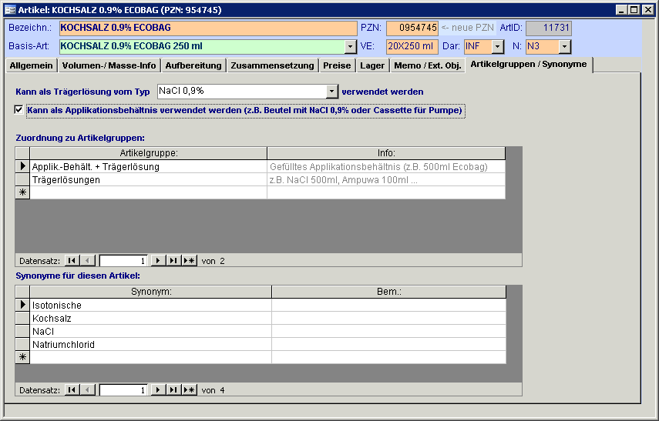Toggle Kann als Applikationsbehältnis verwendet werden checkbox
This screenshot has width=659, height=421.
(18, 110)
